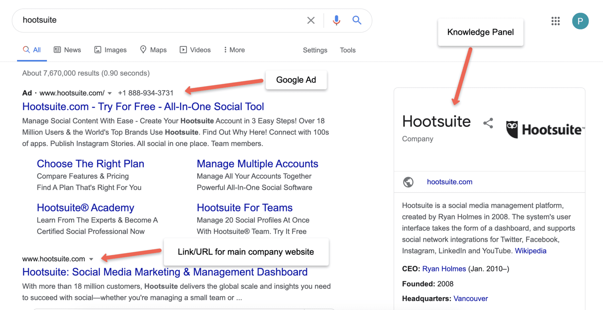Go to the Videos tab

tap(195, 50)
